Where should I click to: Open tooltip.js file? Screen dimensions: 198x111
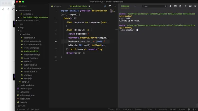pos(28,78)
